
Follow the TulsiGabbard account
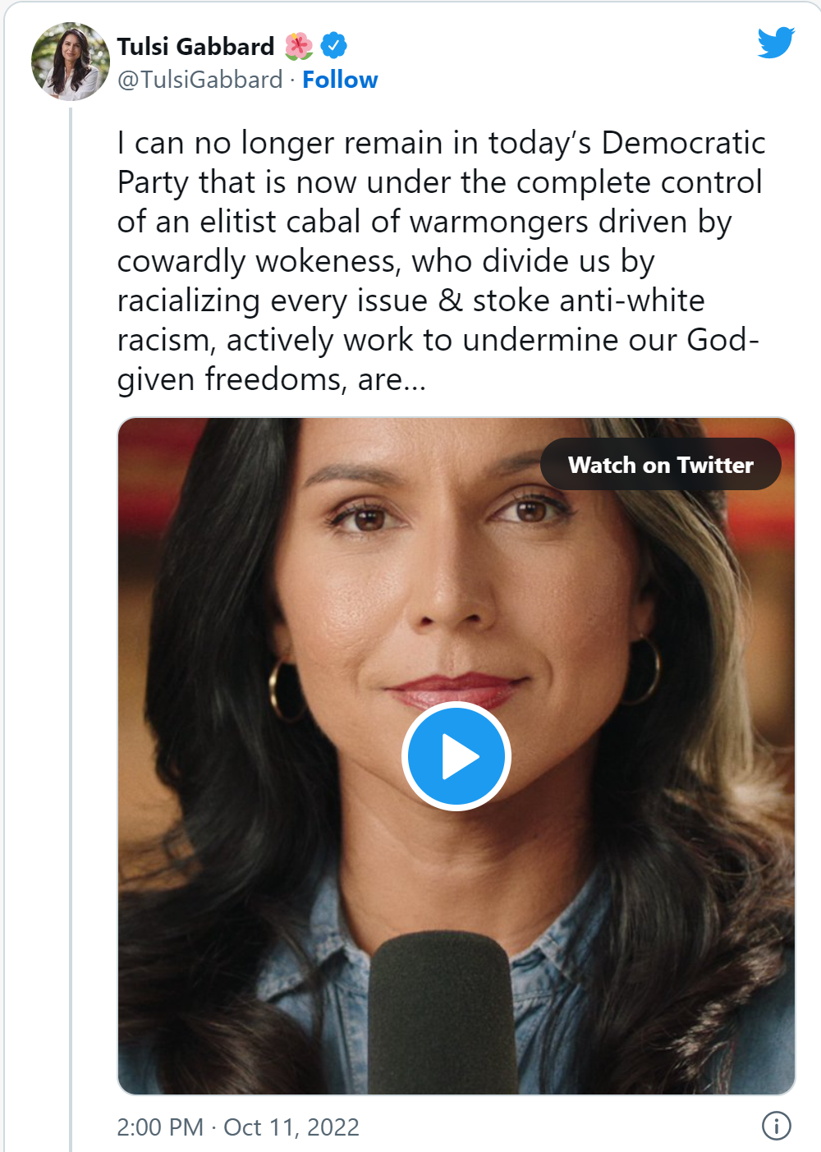[x=340, y=80]
